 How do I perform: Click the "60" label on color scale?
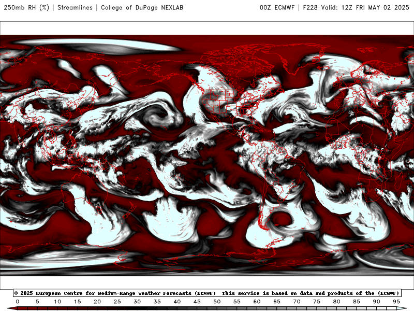[x=257, y=302]
